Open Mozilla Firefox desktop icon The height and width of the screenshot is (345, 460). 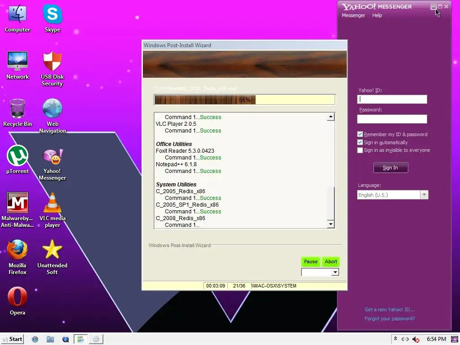coord(18,257)
